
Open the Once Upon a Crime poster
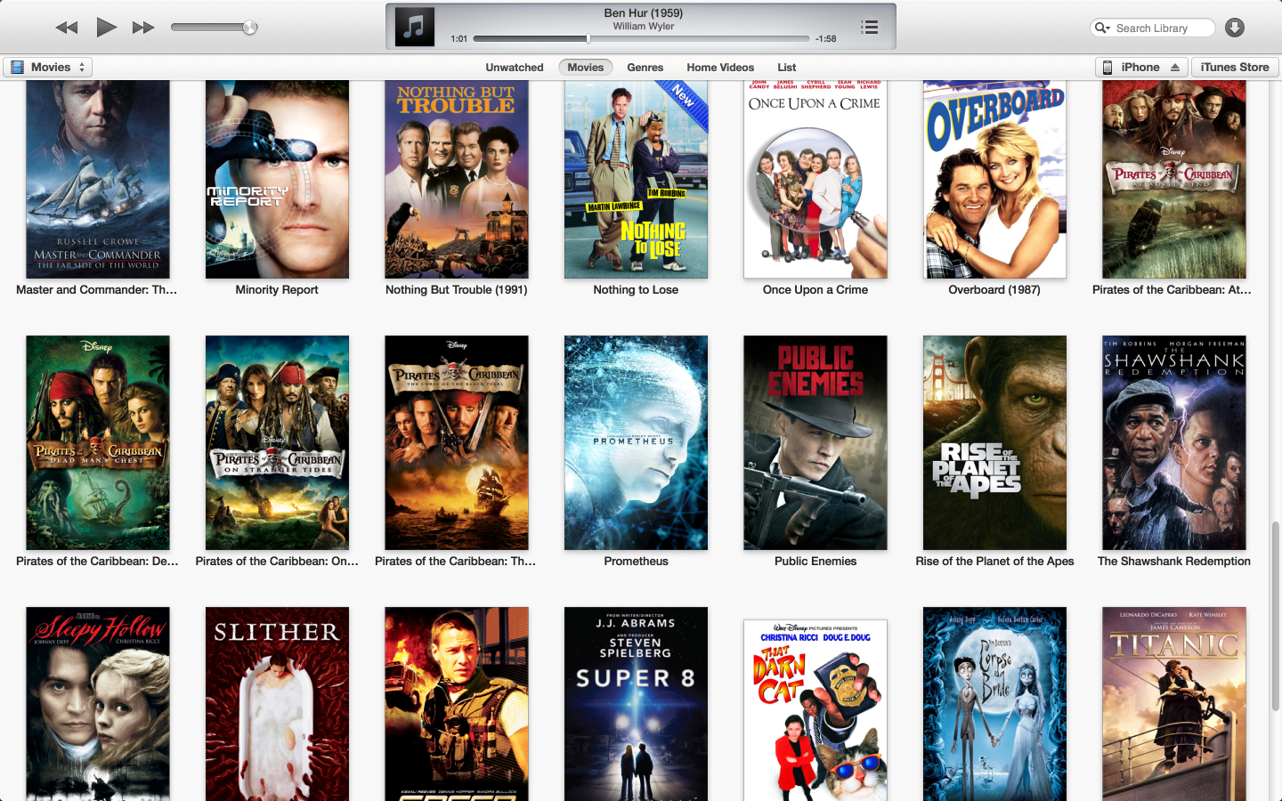coord(815,179)
